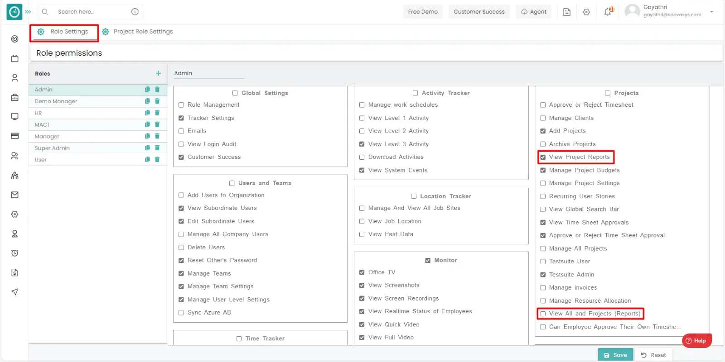Screen dimensions: 725x362
Task: Click the Admin role name field
Action: point(209,73)
